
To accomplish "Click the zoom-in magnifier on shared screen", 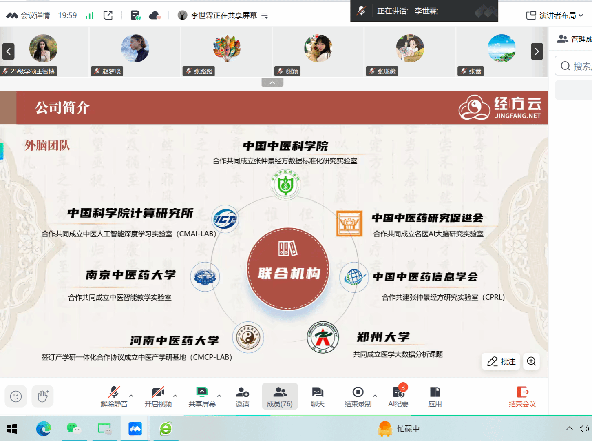I will click(531, 361).
